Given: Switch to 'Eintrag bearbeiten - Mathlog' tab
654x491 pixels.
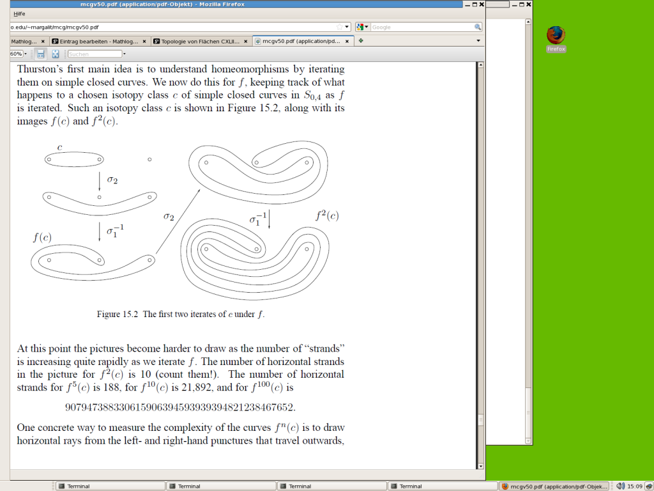Looking at the screenshot, I should pos(96,42).
